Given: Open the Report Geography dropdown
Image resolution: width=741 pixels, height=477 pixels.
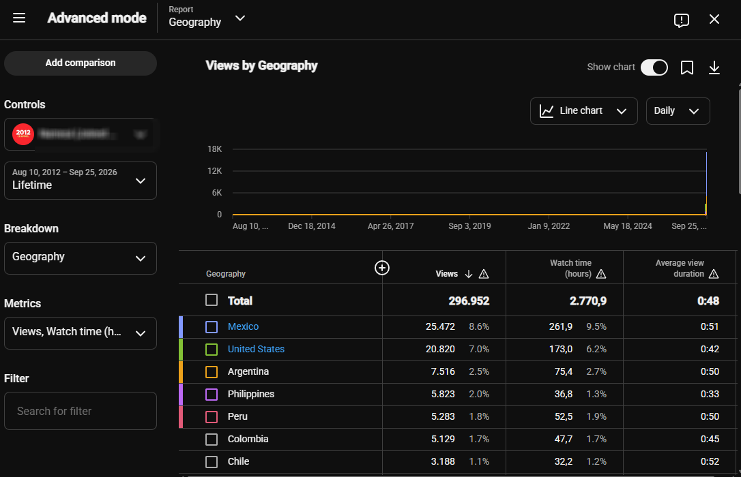Looking at the screenshot, I should coord(207,18).
